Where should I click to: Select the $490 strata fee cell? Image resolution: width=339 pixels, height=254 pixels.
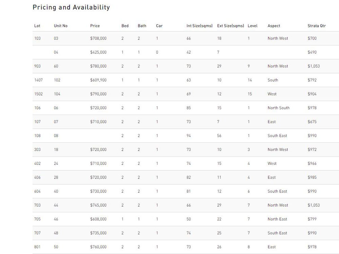coord(312,52)
